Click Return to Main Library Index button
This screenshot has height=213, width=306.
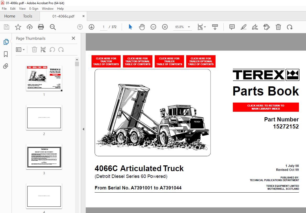(x=266, y=107)
